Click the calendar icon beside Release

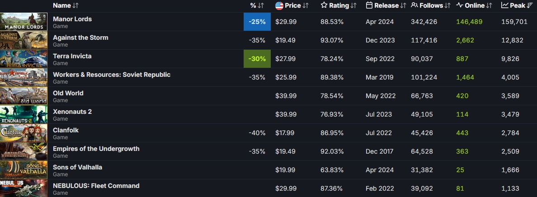point(369,6)
